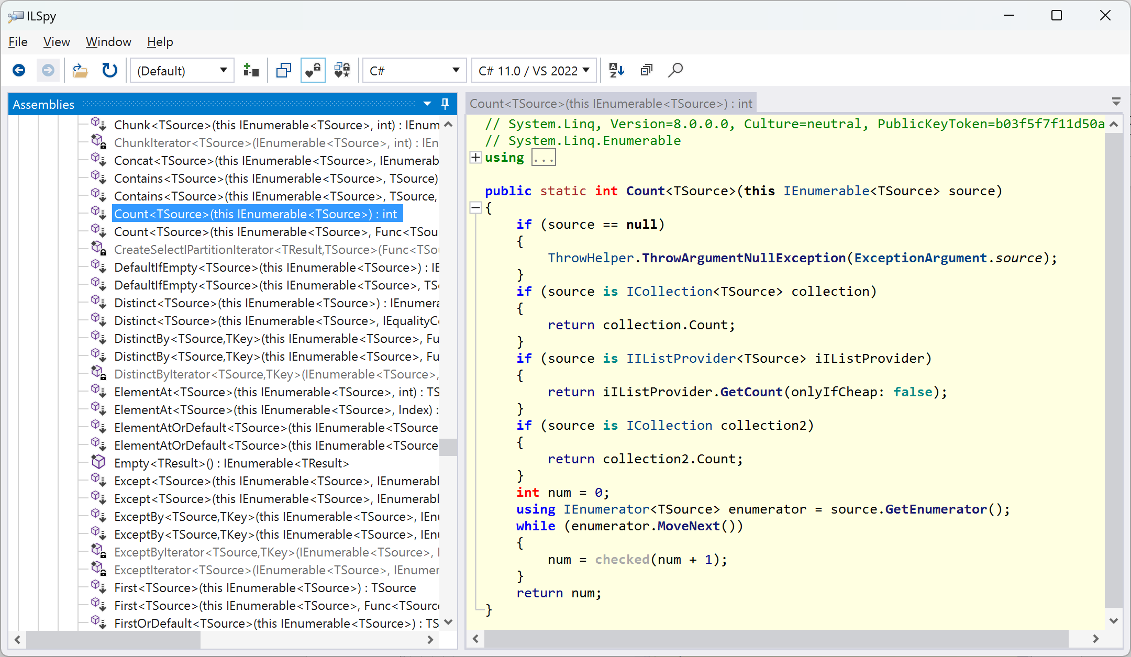Click icon of First<TSource>(this IEnumerable<TSource>) : TSource
1131x657 pixels.
tap(98, 587)
